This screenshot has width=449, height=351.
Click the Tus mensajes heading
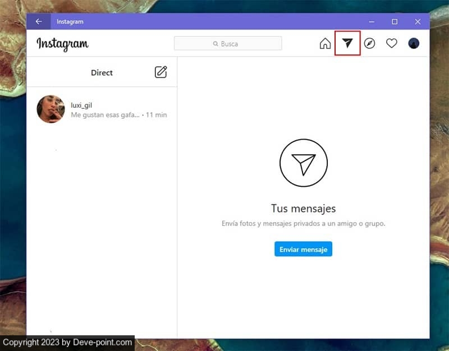point(303,209)
